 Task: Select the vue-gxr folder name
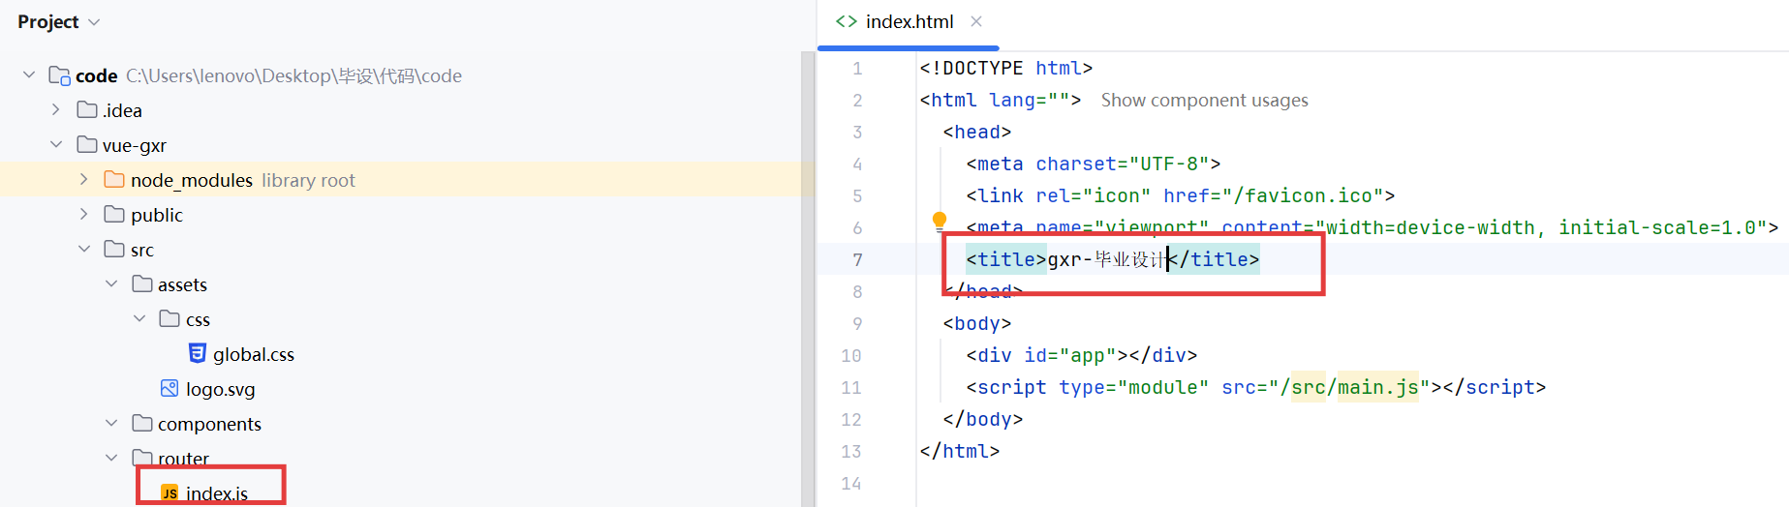(135, 145)
